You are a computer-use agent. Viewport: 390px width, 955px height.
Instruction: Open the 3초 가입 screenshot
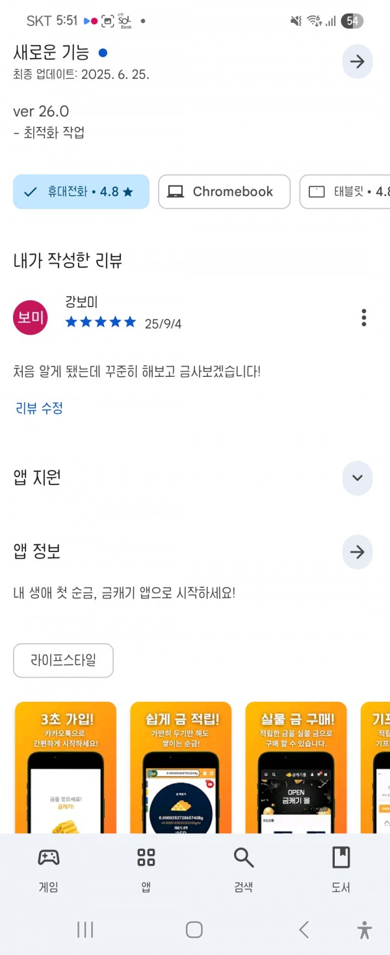66,768
